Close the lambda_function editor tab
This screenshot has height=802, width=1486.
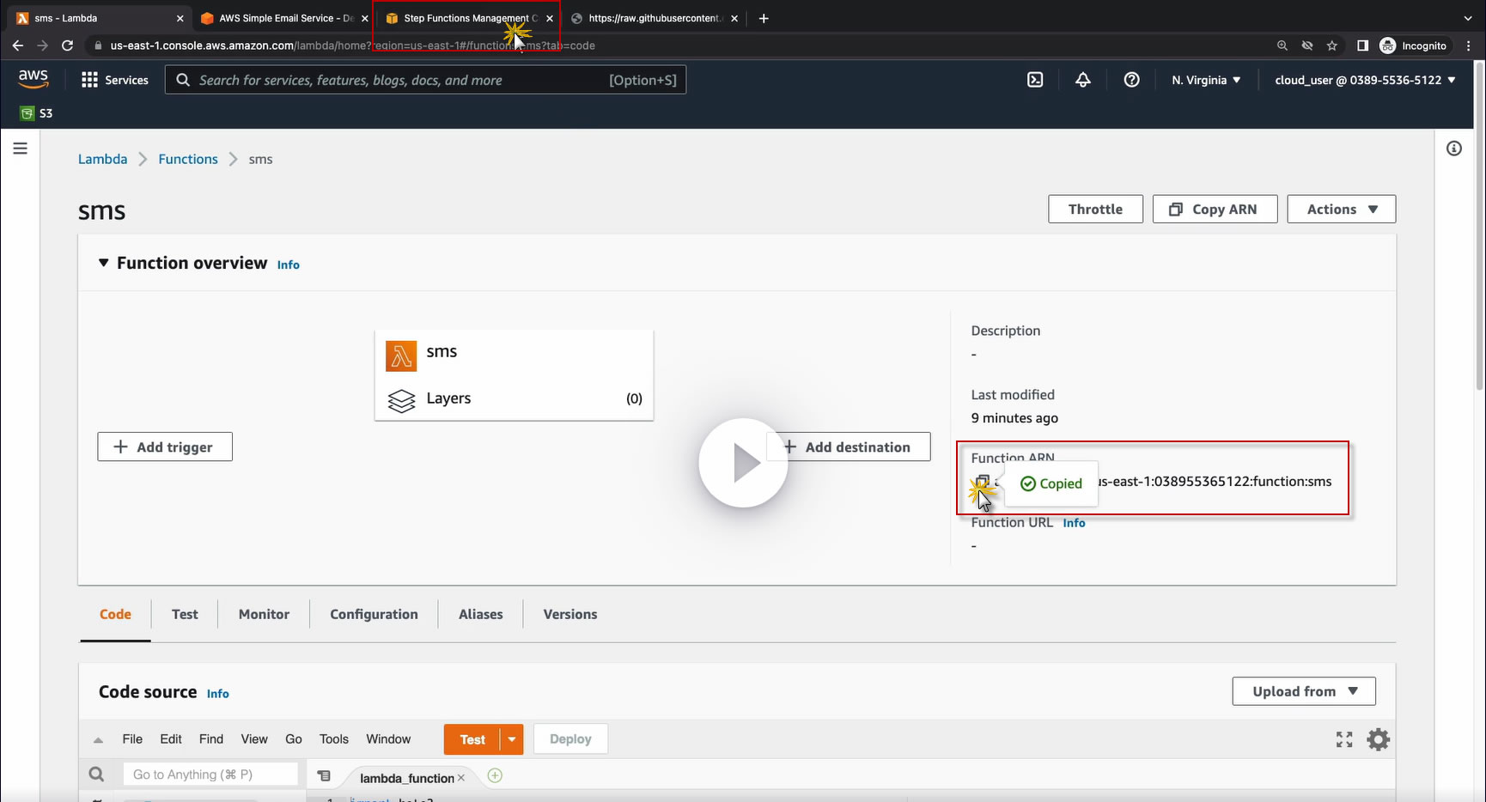(461, 778)
